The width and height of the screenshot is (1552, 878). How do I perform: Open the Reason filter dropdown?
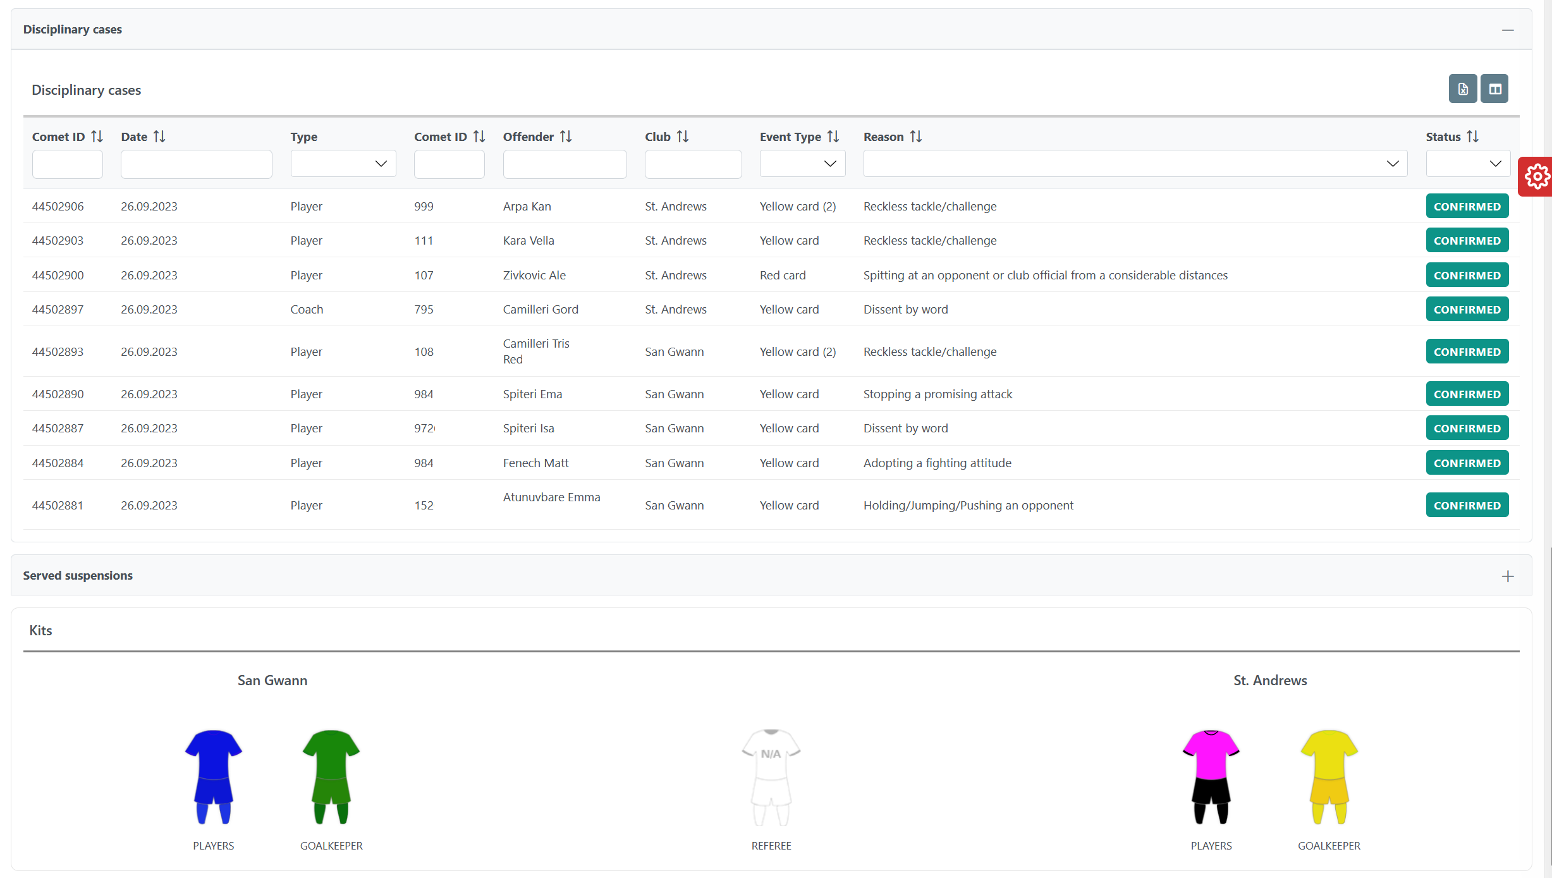coord(1135,164)
